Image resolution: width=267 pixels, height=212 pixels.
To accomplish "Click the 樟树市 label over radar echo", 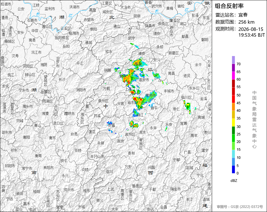I will [x=151, y=95].
